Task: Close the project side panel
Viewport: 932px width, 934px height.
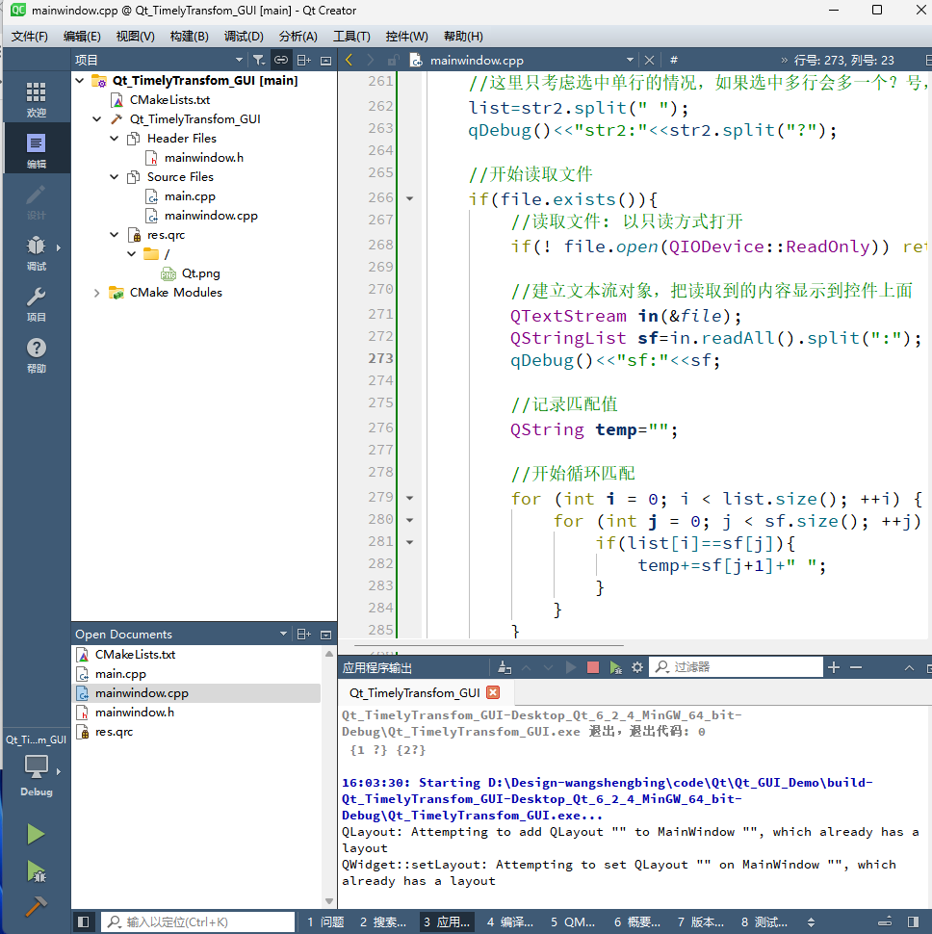Action: tap(325, 60)
